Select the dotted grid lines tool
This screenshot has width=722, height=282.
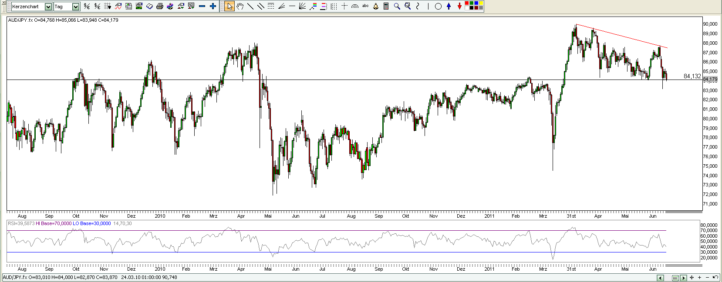[271, 6]
